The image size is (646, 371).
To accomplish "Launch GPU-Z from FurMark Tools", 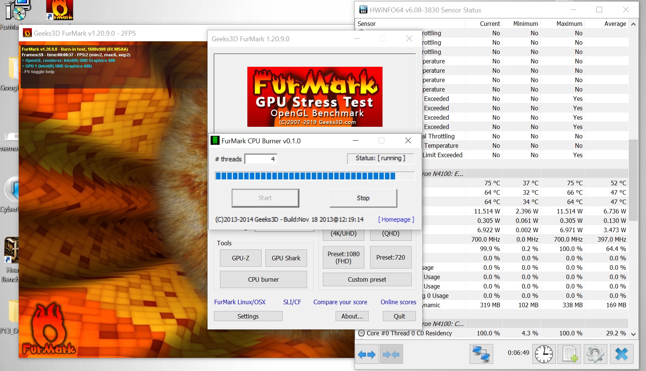I will (241, 258).
